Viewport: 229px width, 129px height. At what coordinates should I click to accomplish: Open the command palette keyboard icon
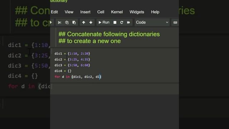click(175, 23)
